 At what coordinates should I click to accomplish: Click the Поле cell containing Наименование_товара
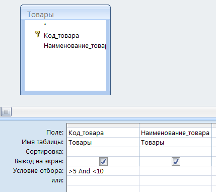(x=176, y=133)
